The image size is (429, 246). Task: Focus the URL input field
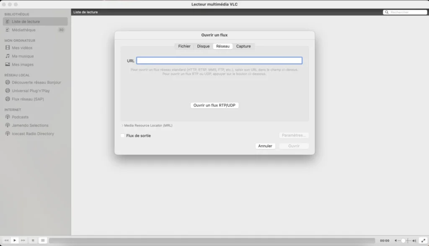pyautogui.click(x=220, y=61)
